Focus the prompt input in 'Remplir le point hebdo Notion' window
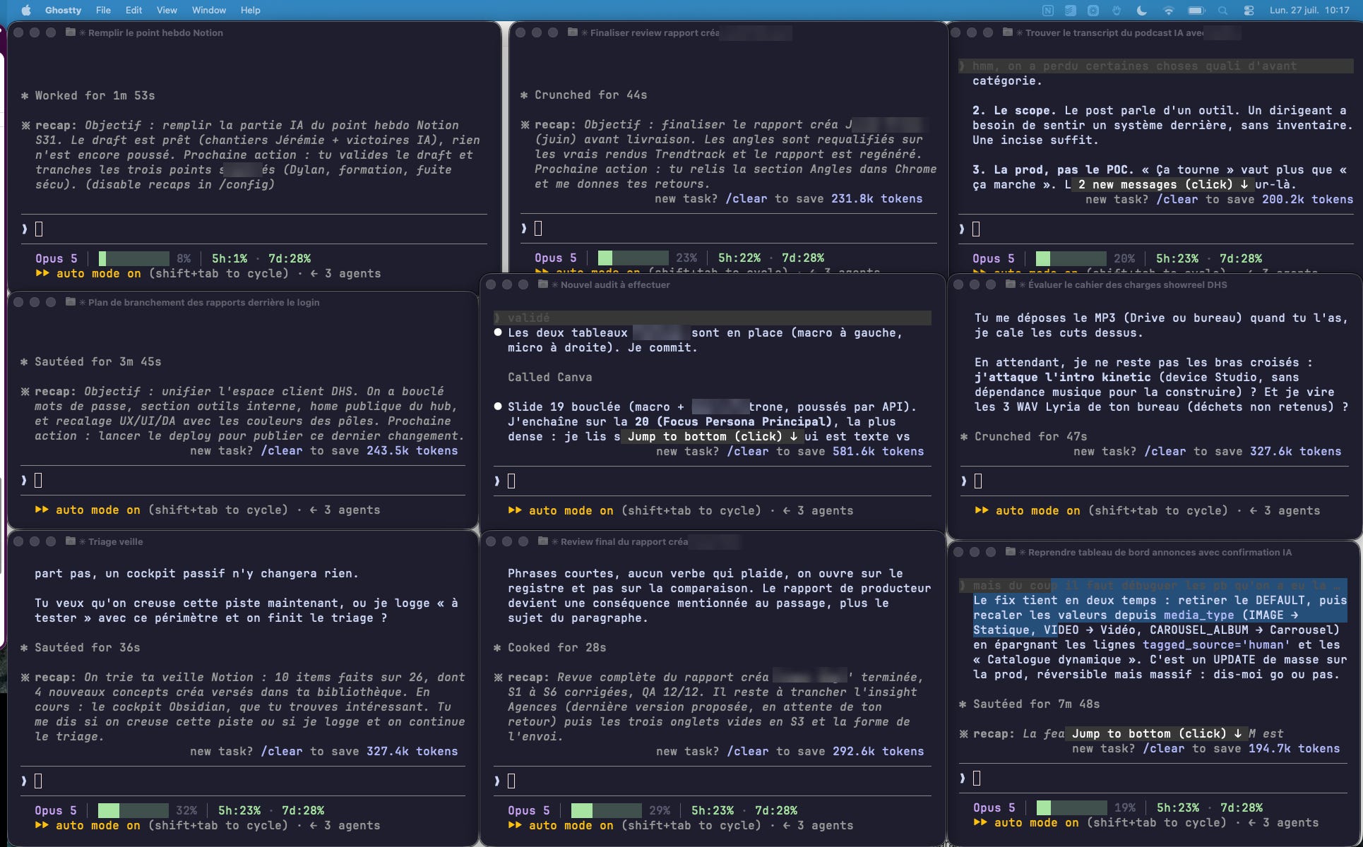 point(254,229)
